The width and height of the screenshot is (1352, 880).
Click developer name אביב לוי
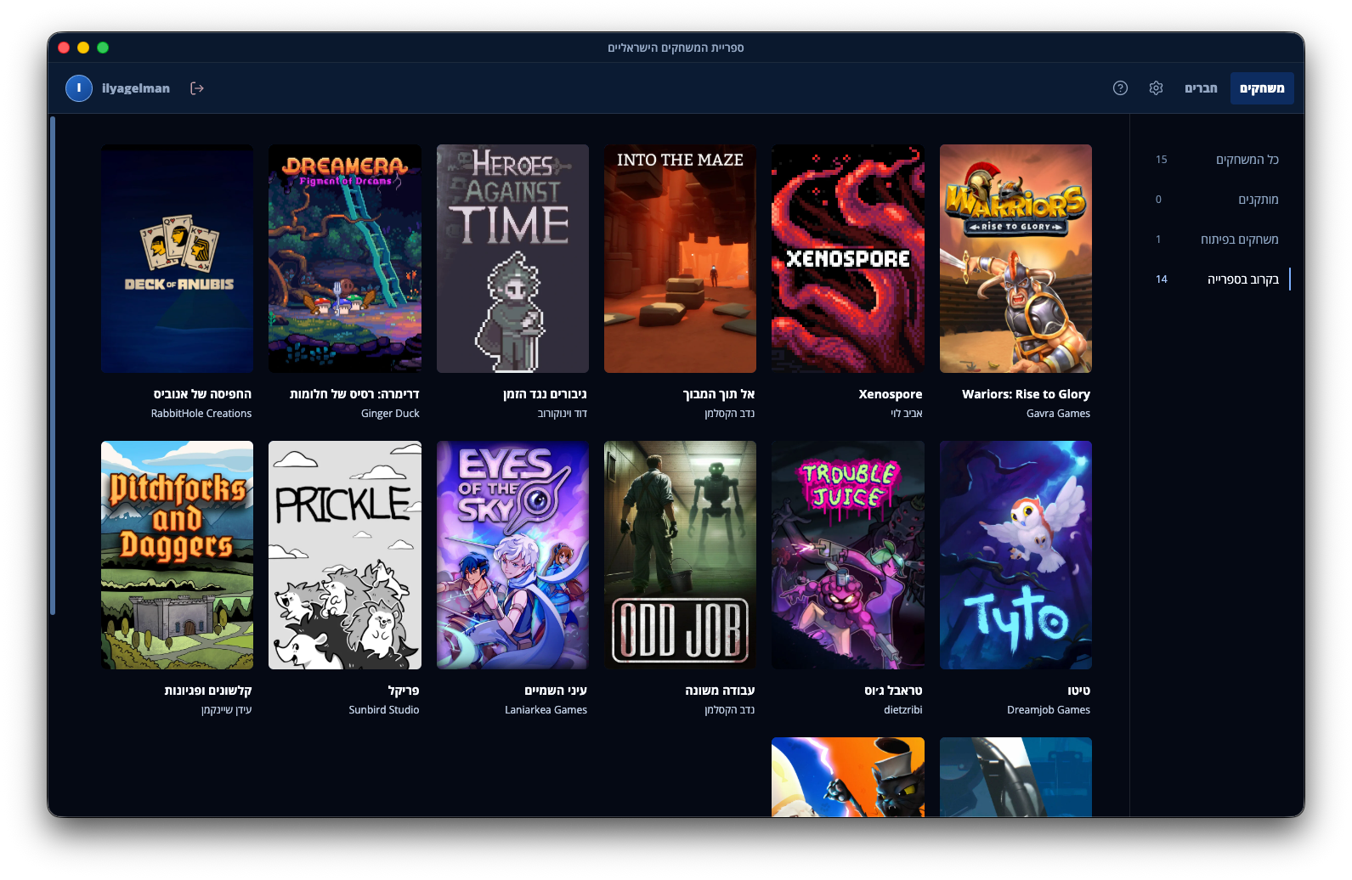click(x=907, y=414)
